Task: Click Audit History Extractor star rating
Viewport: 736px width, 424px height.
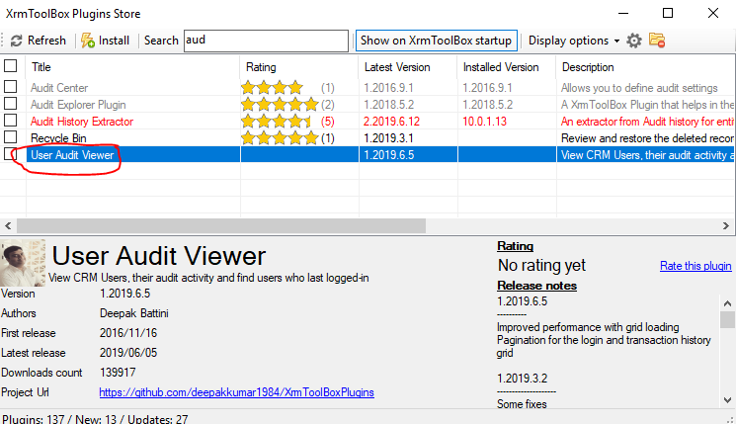Action: coord(276,122)
